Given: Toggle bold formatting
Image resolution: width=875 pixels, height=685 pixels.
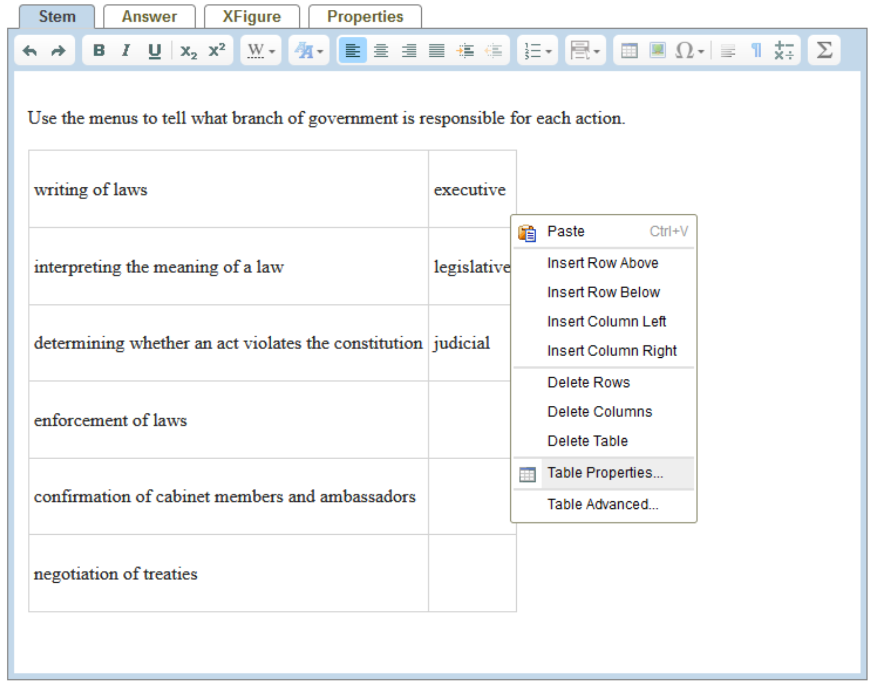Looking at the screenshot, I should point(99,51).
